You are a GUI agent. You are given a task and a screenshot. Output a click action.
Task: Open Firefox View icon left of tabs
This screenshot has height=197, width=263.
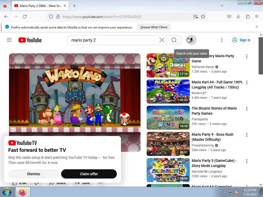click(5, 6)
